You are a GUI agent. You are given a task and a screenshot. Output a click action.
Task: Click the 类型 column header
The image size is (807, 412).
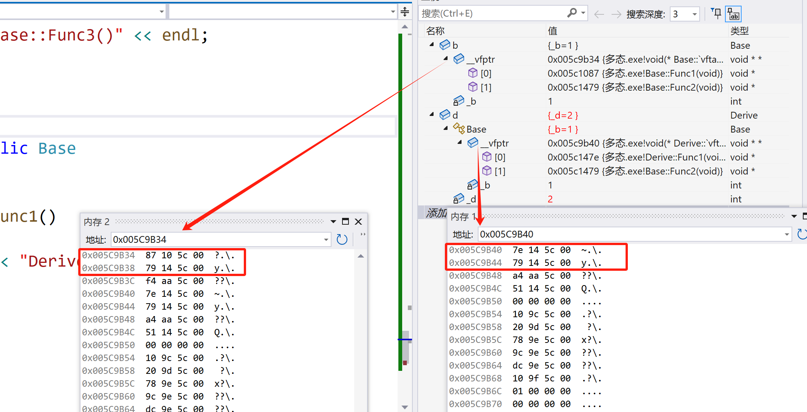[x=739, y=31]
